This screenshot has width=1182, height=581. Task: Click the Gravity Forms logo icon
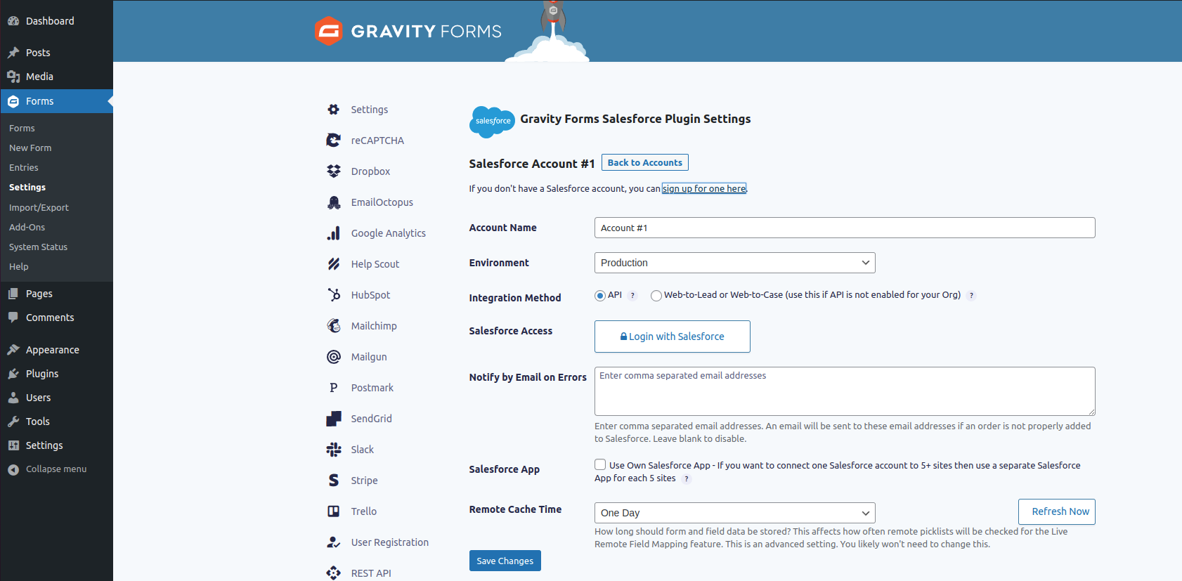(328, 31)
